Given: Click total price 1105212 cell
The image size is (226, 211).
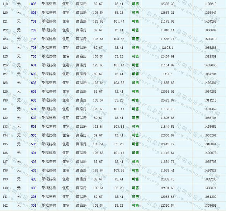Looking at the screenshot, I should click(x=210, y=4).
